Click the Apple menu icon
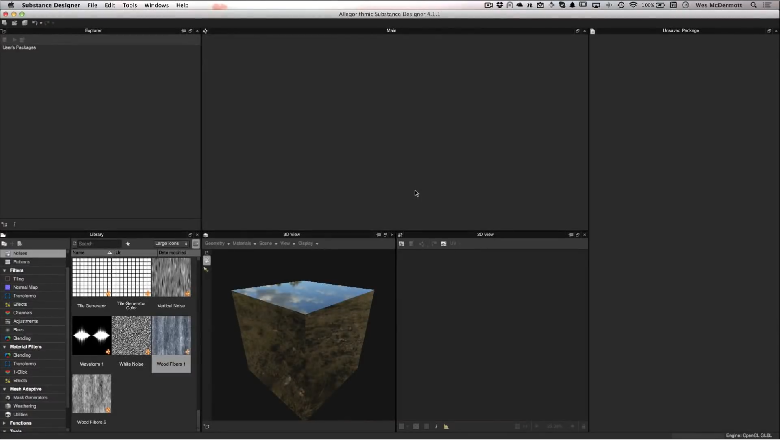The width and height of the screenshot is (780, 440). click(10, 5)
